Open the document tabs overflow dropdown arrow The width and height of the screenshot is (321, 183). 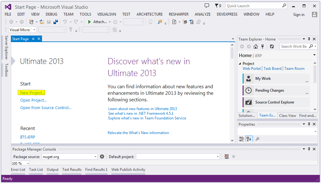[233, 39]
